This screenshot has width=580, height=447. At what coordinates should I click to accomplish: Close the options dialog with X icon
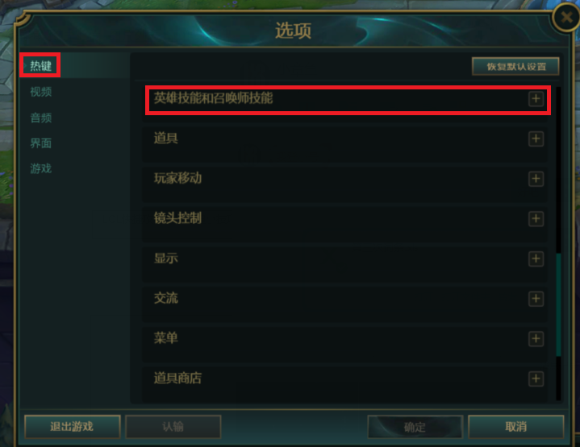coord(566,18)
